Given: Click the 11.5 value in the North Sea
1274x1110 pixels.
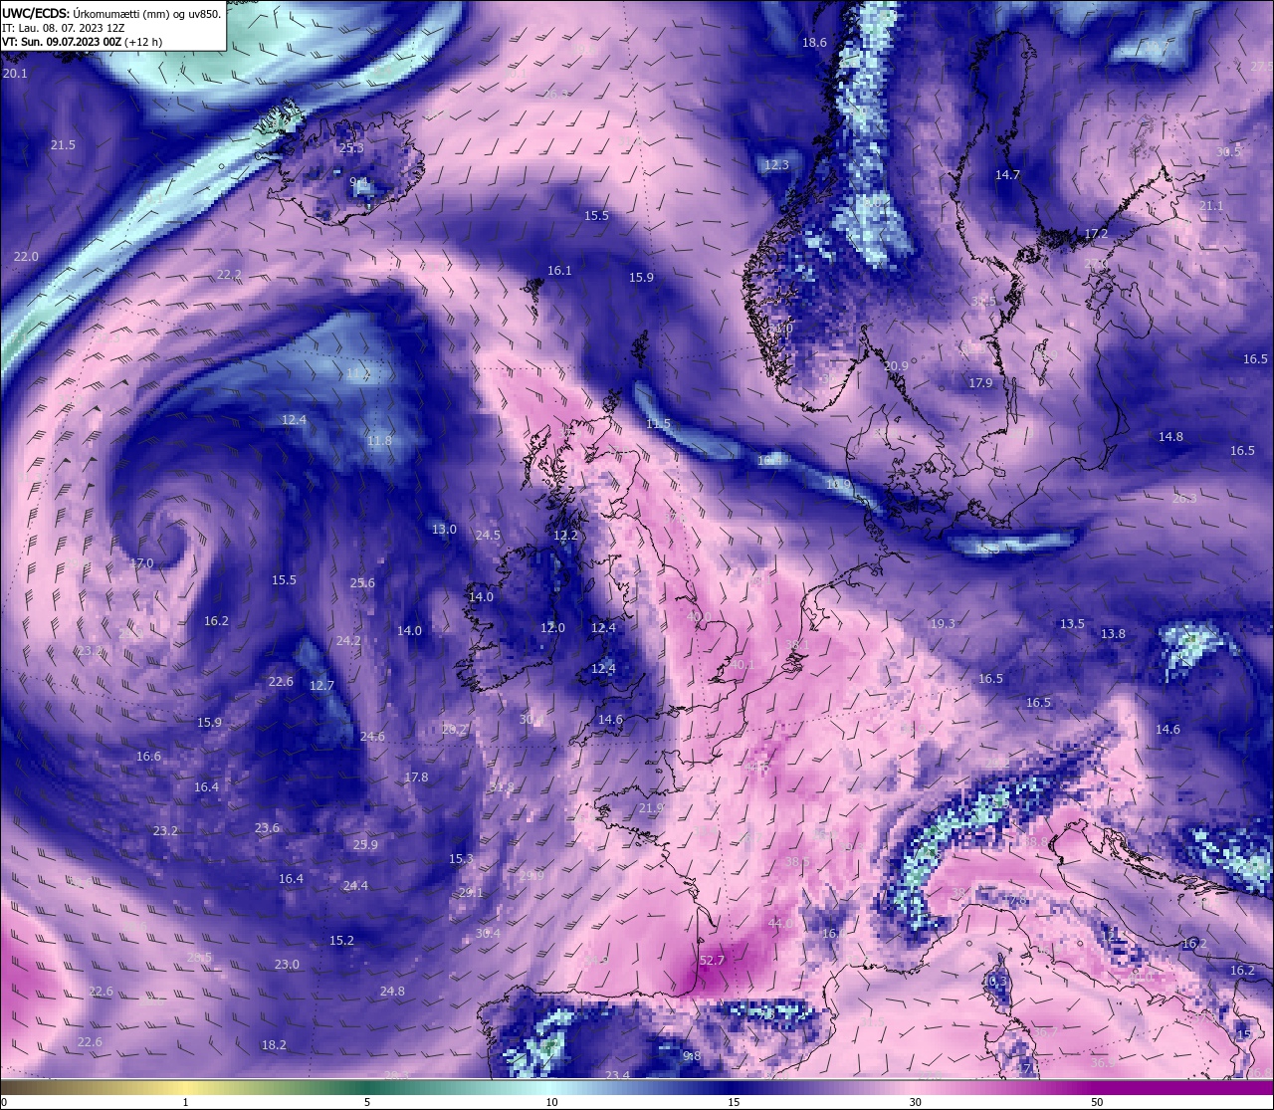Looking at the screenshot, I should coord(658,424).
